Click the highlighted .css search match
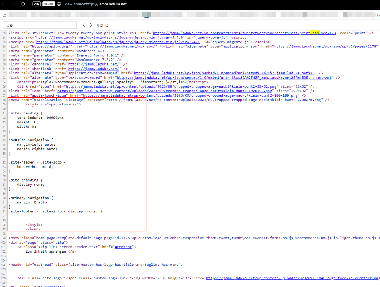This screenshot has height=287, width=380. click(314, 33)
